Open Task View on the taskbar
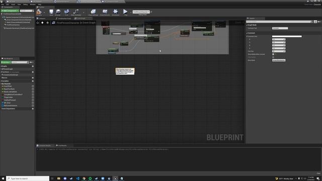 tap(52, 178)
